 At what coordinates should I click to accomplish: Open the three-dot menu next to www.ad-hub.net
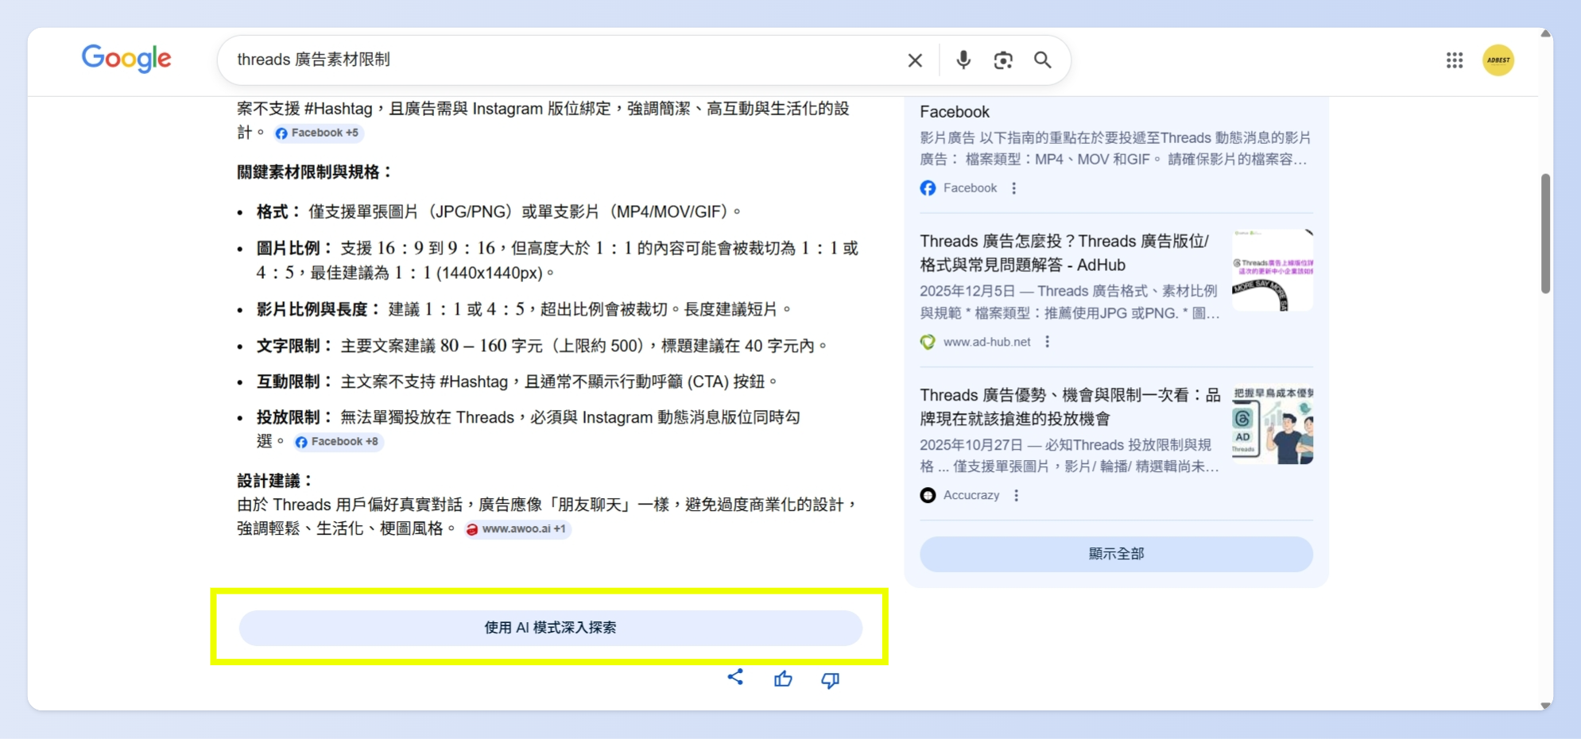pyautogui.click(x=1048, y=342)
